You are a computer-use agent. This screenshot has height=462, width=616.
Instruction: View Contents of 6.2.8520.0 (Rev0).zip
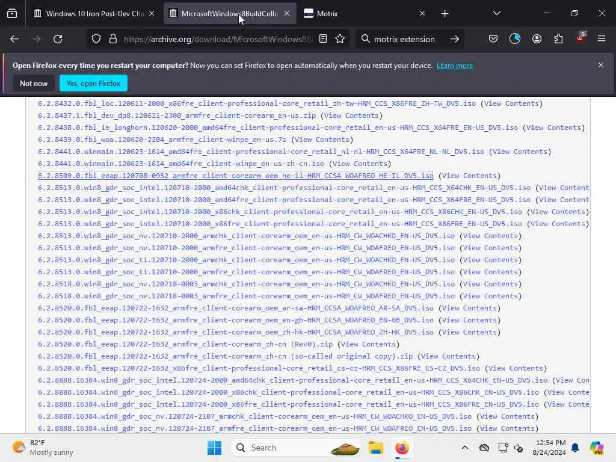[x=369, y=344]
